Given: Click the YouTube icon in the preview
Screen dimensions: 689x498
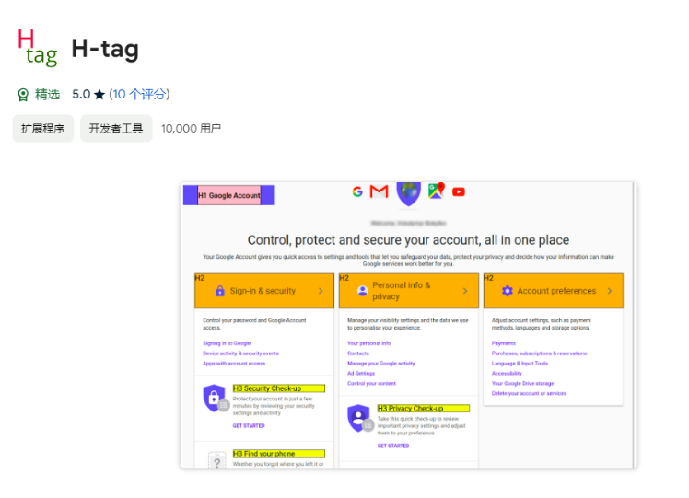Looking at the screenshot, I should [x=459, y=191].
